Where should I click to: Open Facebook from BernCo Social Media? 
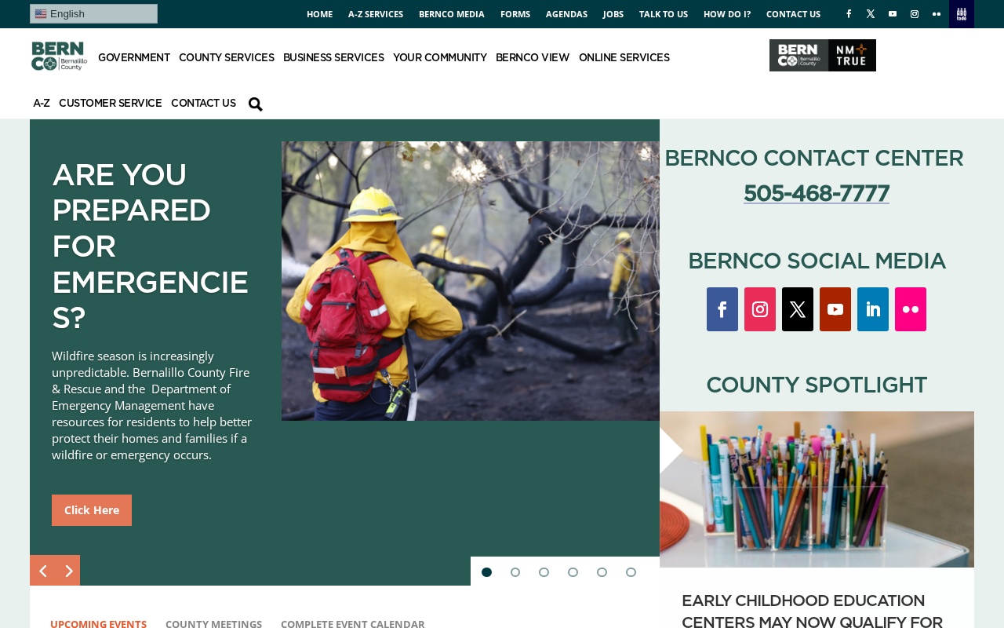[x=722, y=309]
